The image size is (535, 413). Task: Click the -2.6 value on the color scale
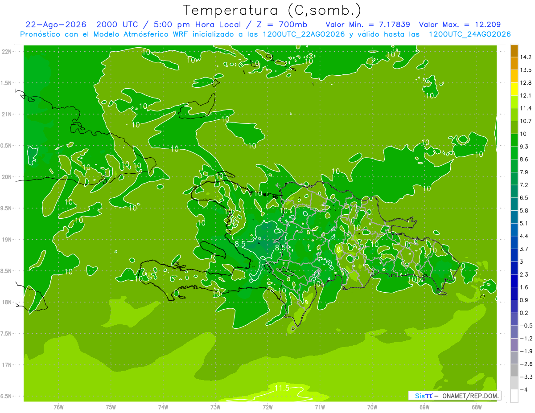526,364
